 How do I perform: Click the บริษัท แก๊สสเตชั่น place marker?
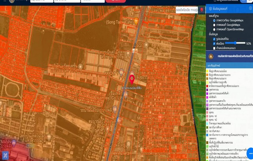coord(80,67)
